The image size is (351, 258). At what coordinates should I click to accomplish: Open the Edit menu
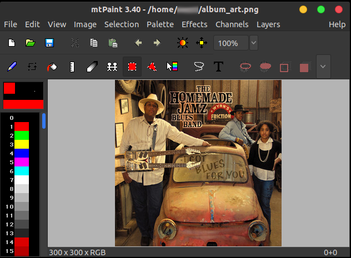coord(32,24)
